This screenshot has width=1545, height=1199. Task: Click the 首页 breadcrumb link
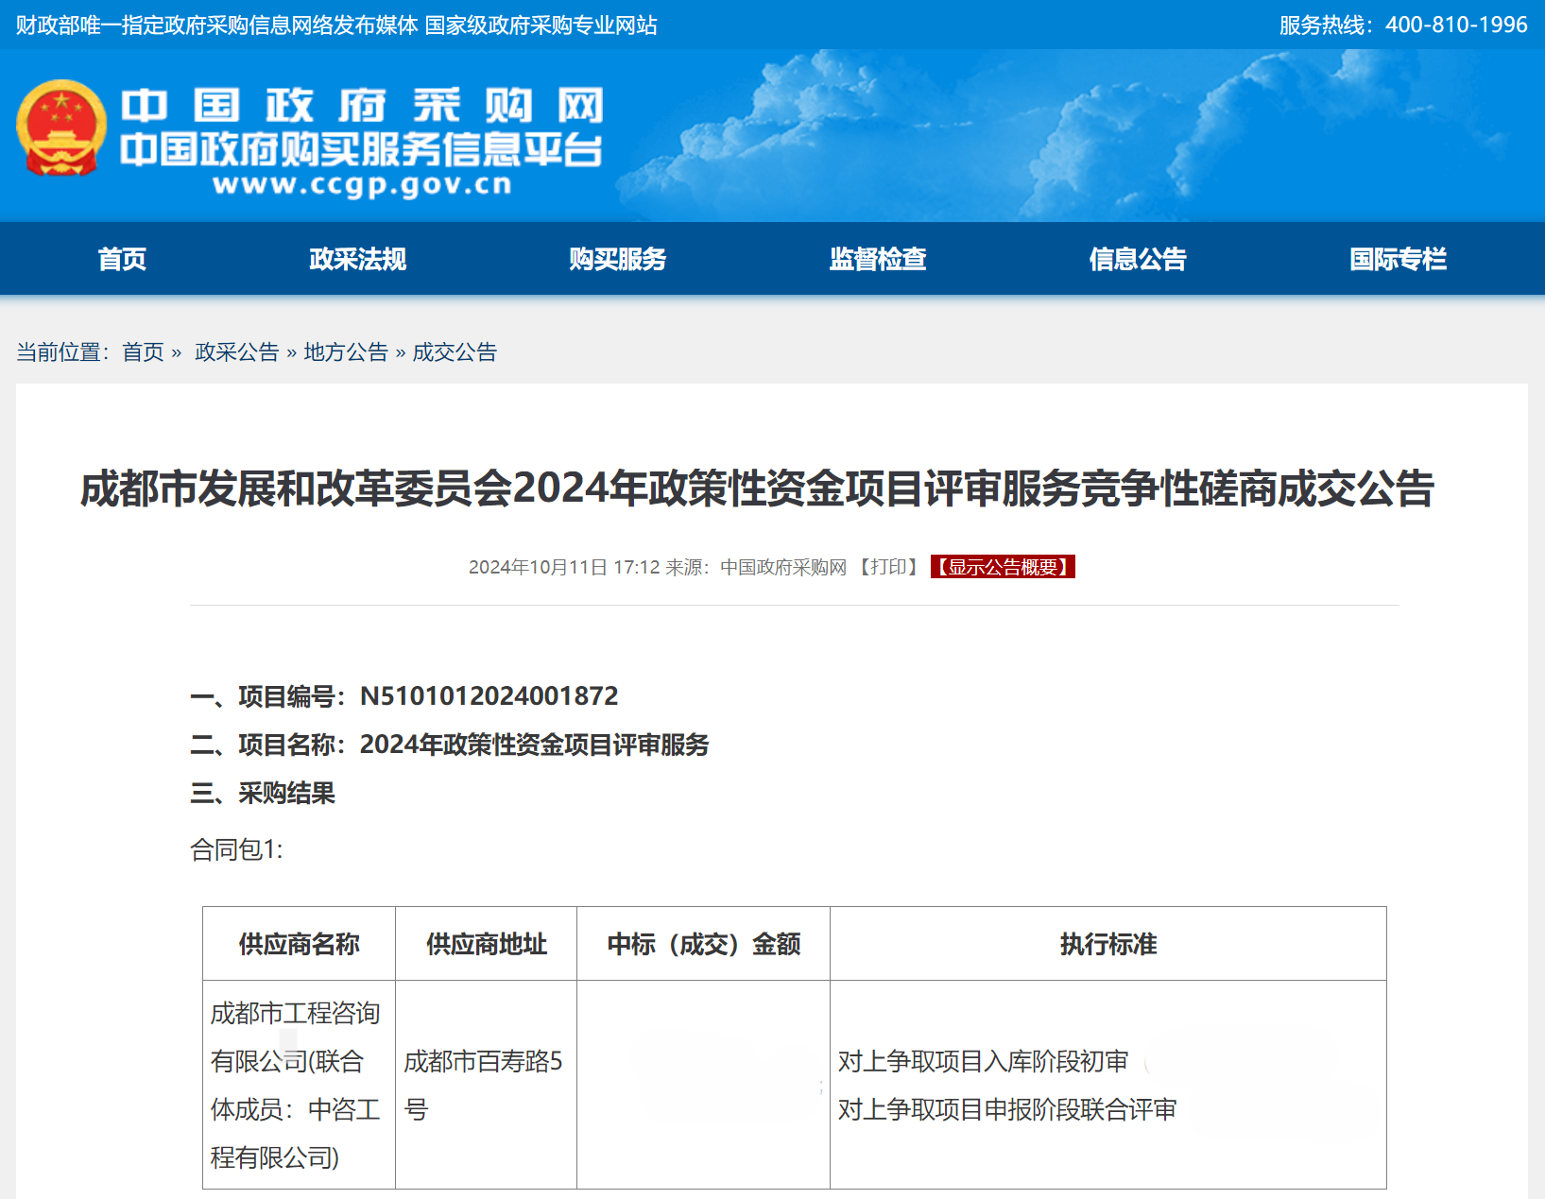pyautogui.click(x=143, y=352)
